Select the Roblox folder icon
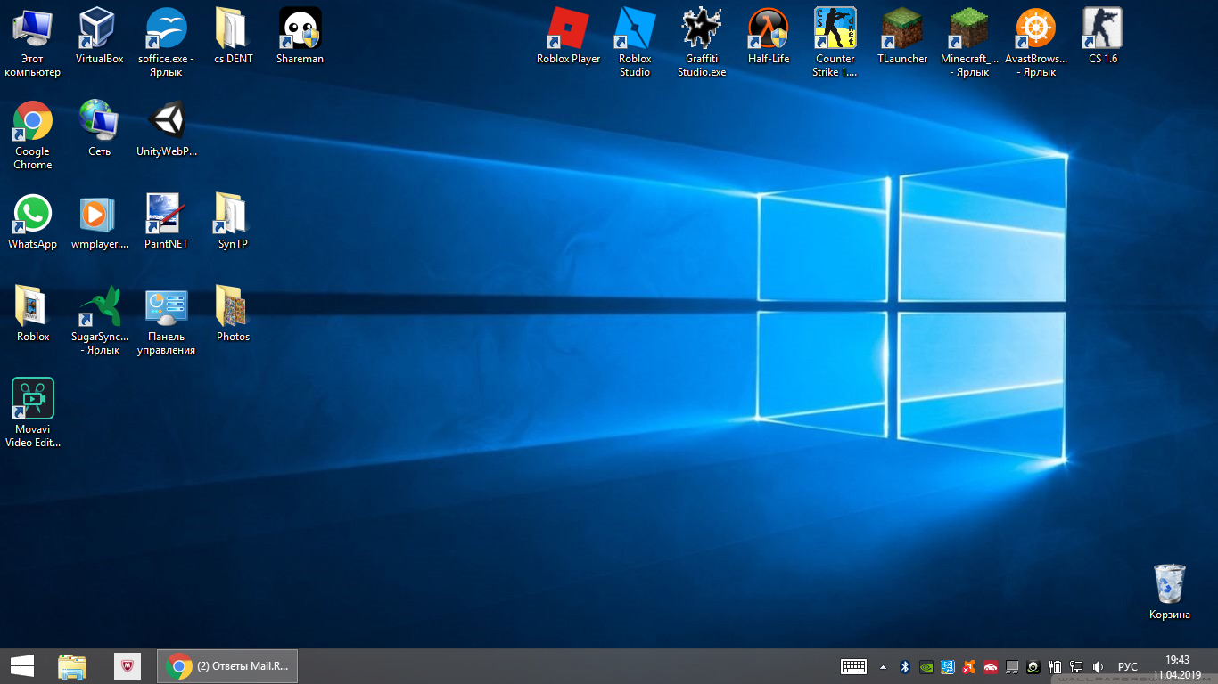This screenshot has height=684, width=1218. coord(32,313)
